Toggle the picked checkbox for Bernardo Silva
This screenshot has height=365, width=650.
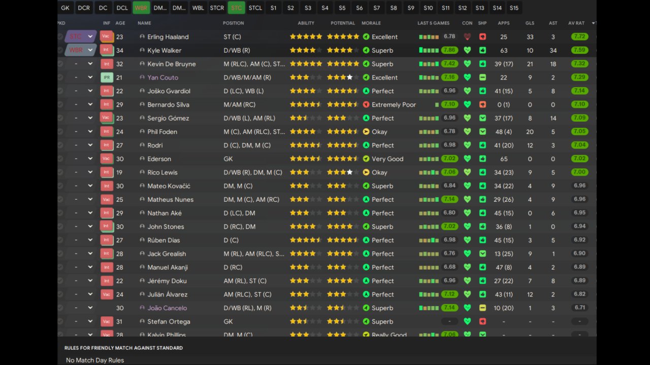pyautogui.click(x=60, y=104)
